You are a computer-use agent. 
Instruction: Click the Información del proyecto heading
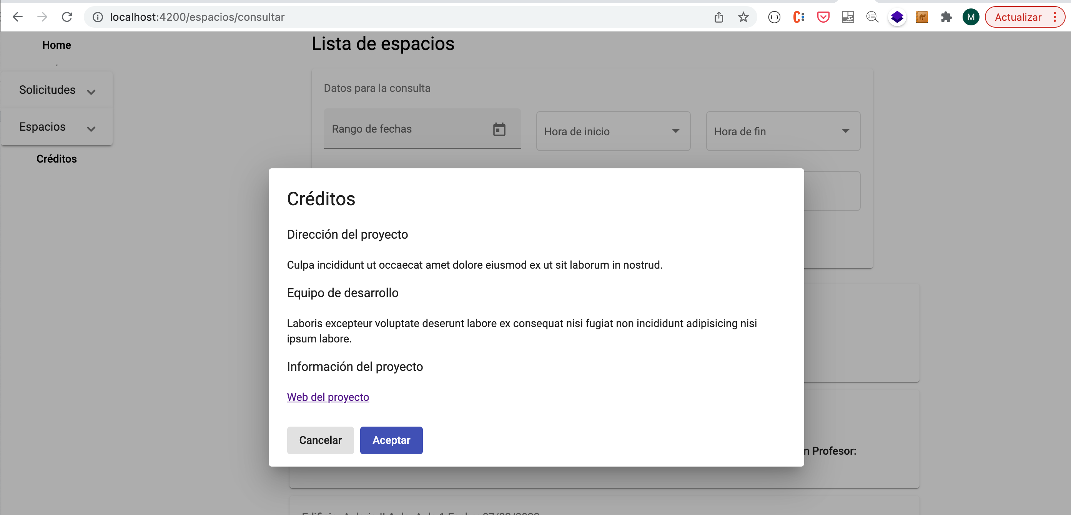click(x=355, y=367)
